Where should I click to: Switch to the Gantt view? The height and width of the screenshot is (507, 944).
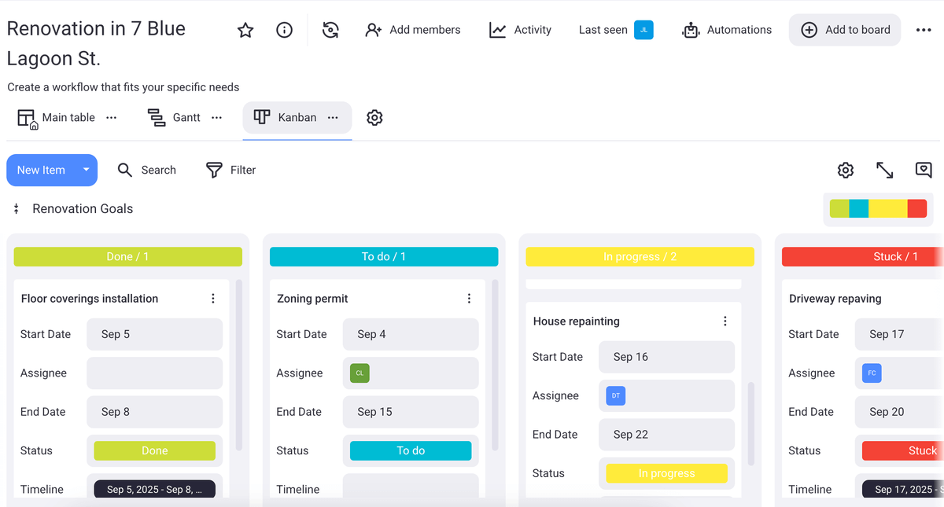(175, 118)
